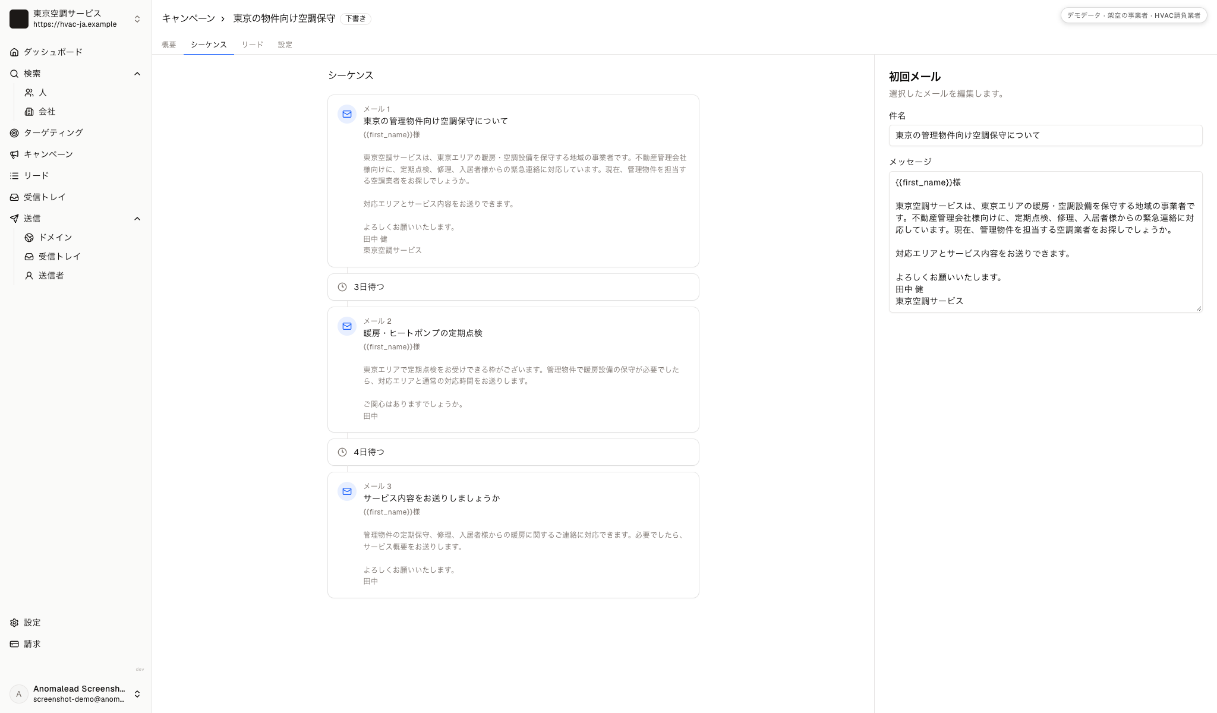This screenshot has width=1217, height=713.
Task: Click the clock icon beside 3日待つ
Action: (342, 287)
